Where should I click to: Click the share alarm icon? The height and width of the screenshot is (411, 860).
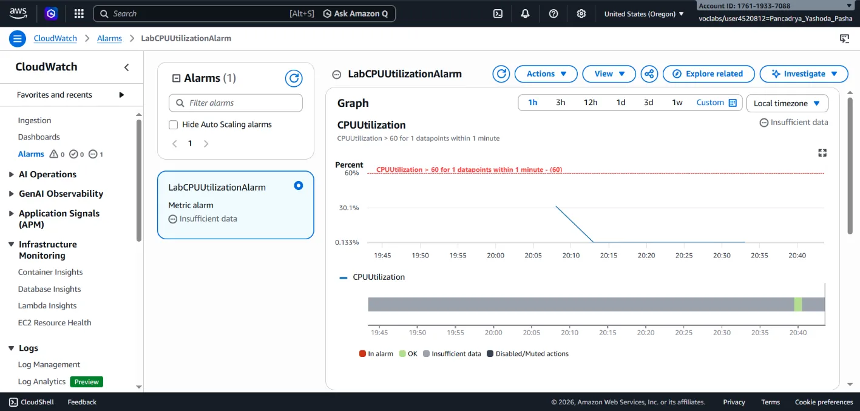tap(649, 74)
